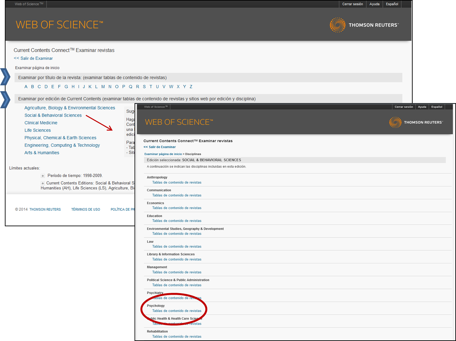Open Español menu in front window
The height and width of the screenshot is (341, 456).
pyautogui.click(x=437, y=107)
